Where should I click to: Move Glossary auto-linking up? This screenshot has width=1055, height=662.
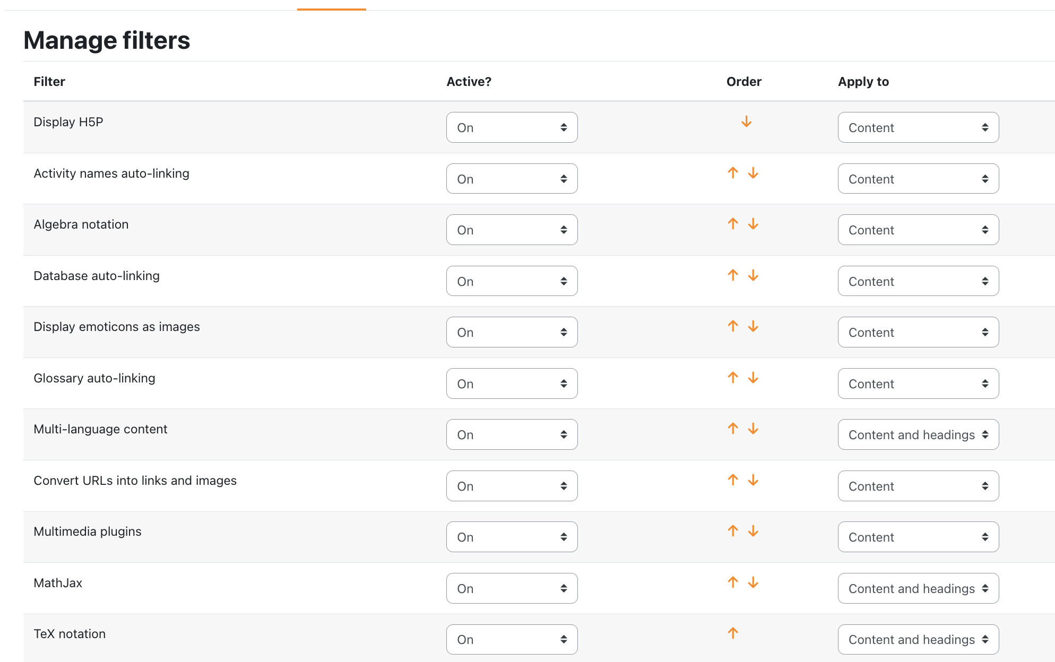click(733, 378)
